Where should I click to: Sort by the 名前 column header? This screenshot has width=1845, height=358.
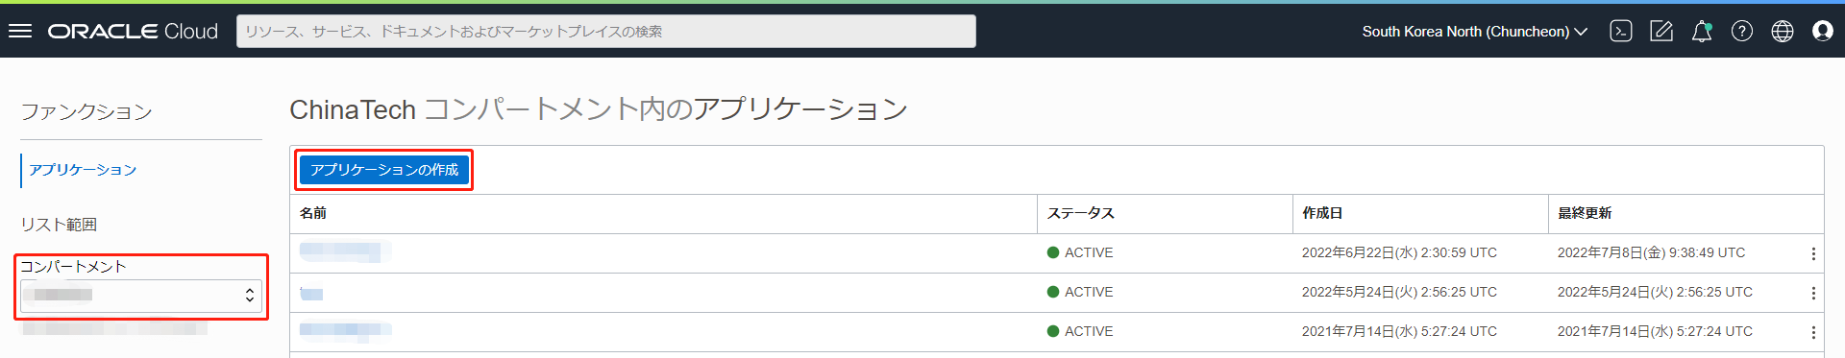(313, 213)
